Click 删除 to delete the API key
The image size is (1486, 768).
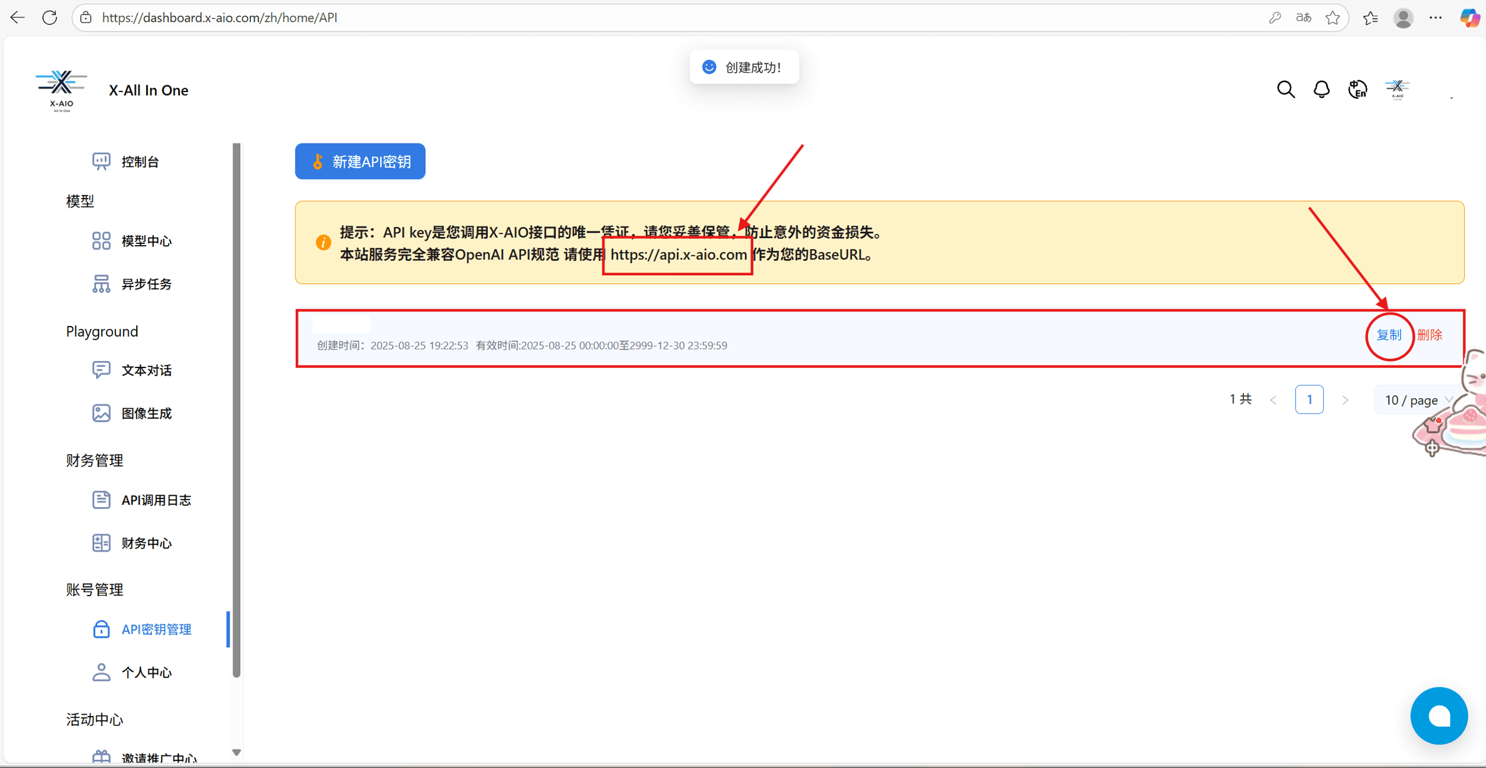(1430, 335)
